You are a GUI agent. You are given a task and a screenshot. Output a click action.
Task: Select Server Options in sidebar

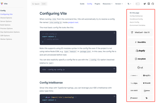click(x=6, y=21)
